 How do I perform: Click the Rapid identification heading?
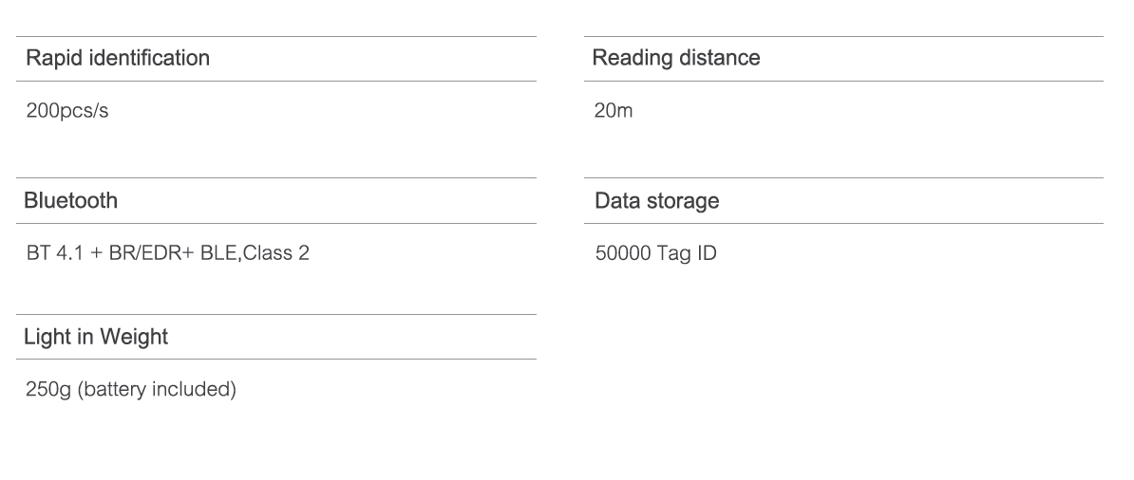(x=118, y=58)
